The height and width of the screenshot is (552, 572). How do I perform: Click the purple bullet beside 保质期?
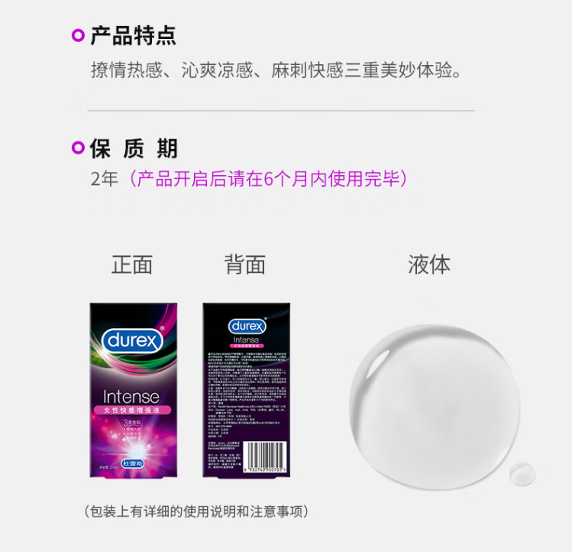(78, 148)
